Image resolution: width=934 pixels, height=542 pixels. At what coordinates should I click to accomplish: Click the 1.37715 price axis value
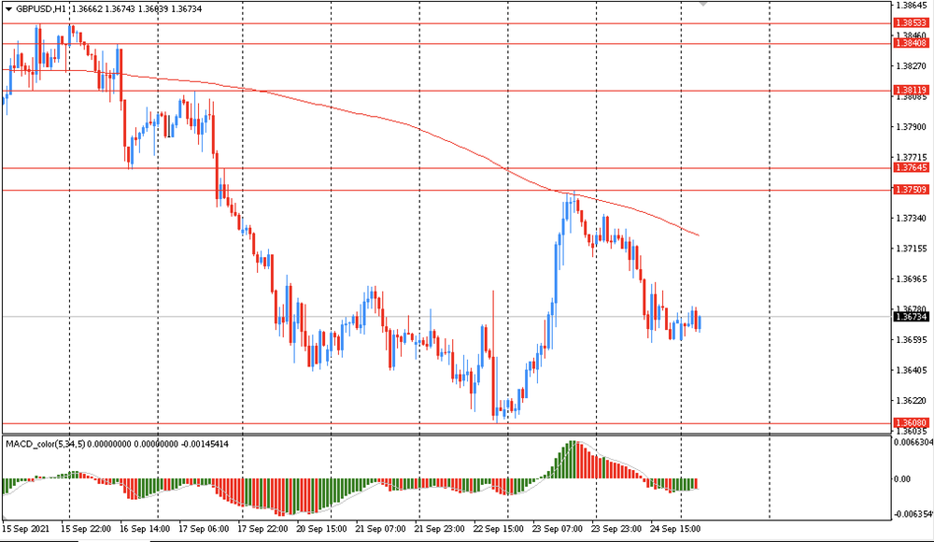[912, 157]
